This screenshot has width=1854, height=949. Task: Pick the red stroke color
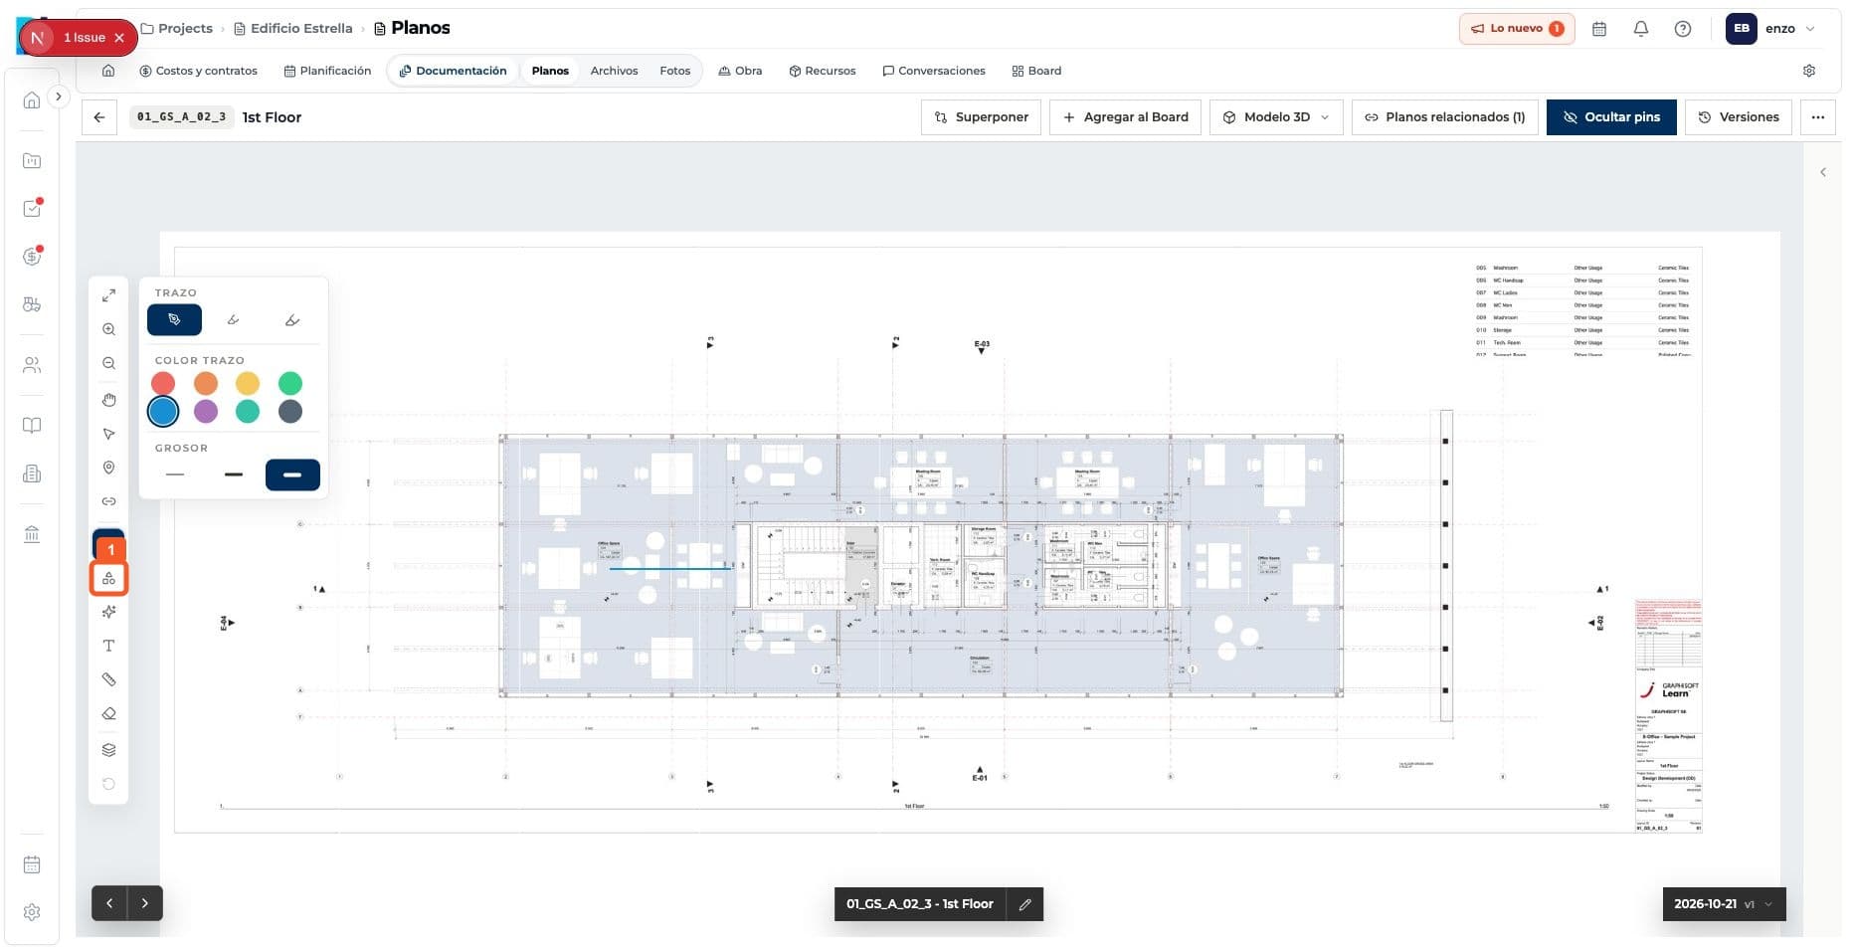163,383
